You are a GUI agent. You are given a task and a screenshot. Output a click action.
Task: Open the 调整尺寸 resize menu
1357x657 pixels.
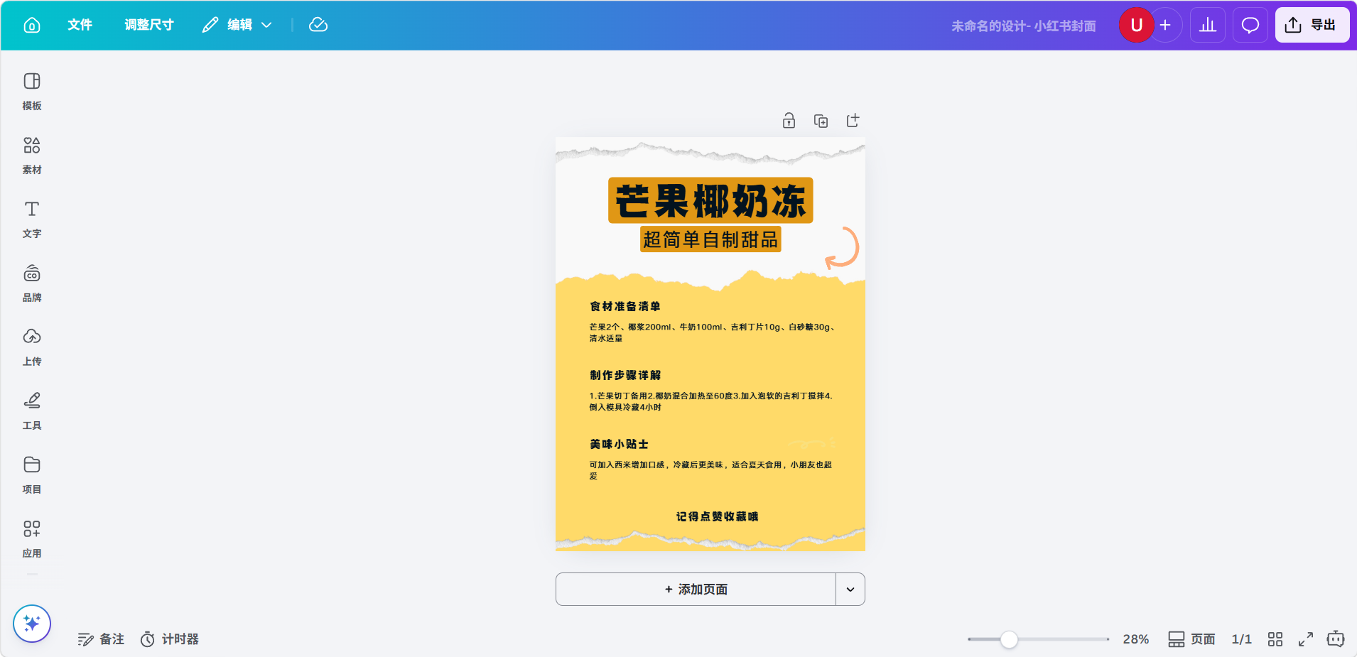149,26
